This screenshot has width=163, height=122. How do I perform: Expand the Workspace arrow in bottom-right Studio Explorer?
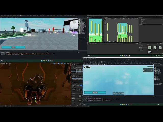155,67
